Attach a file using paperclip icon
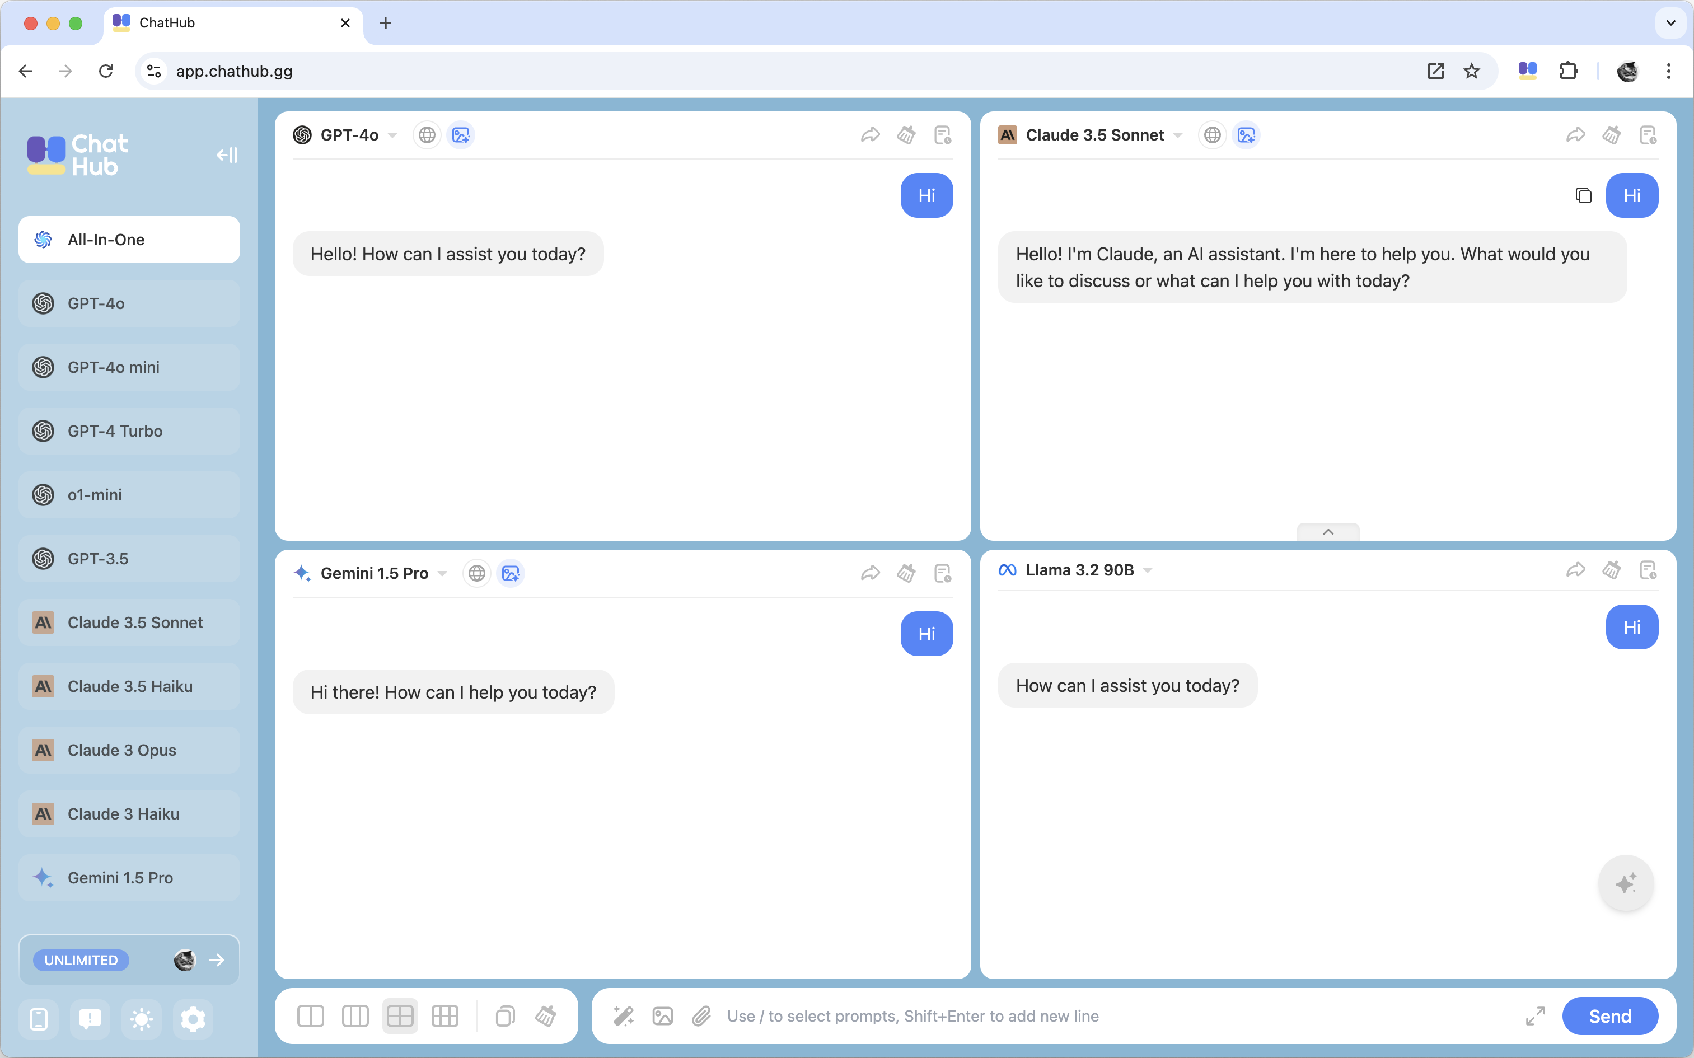The width and height of the screenshot is (1694, 1058). [701, 1015]
